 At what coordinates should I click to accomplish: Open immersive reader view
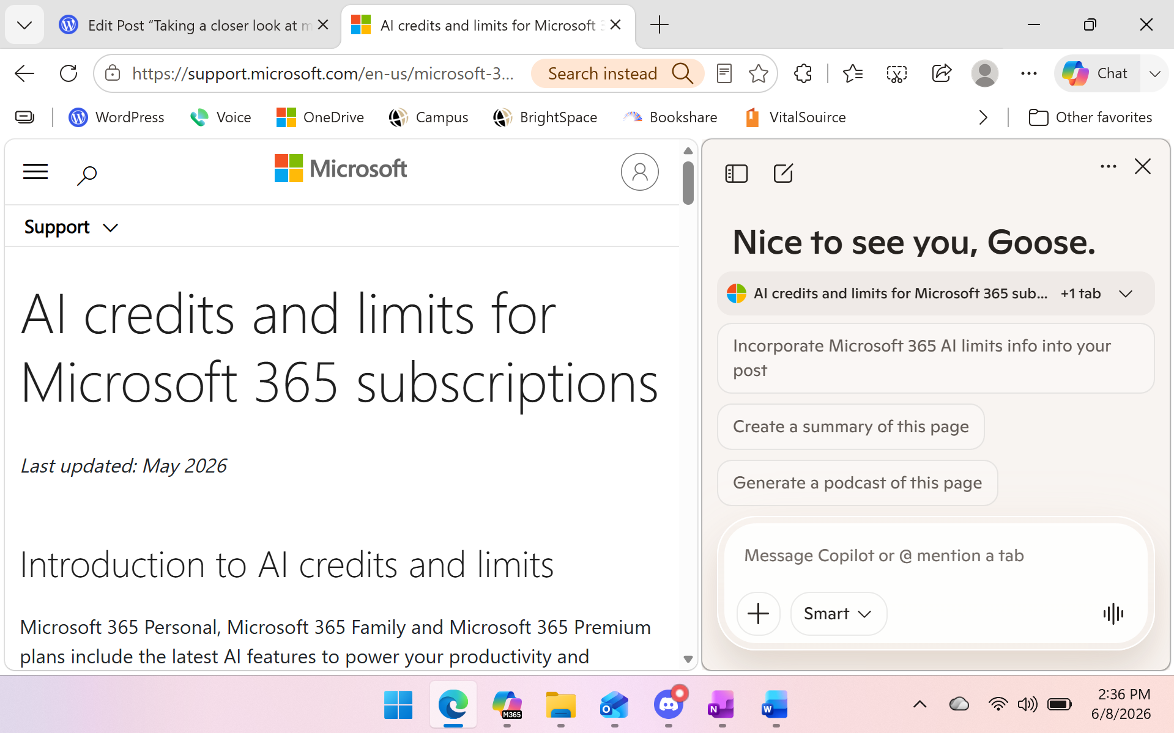(x=724, y=74)
